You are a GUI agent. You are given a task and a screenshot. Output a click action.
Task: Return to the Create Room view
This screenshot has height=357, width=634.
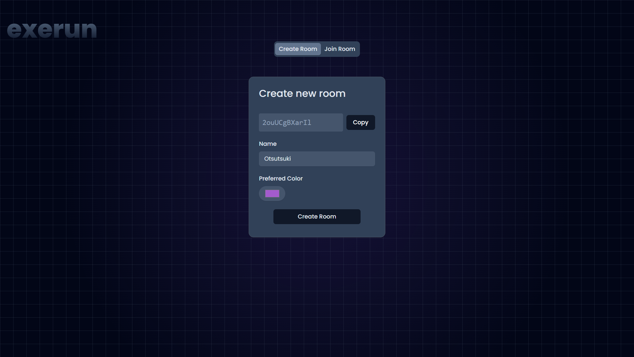298,49
